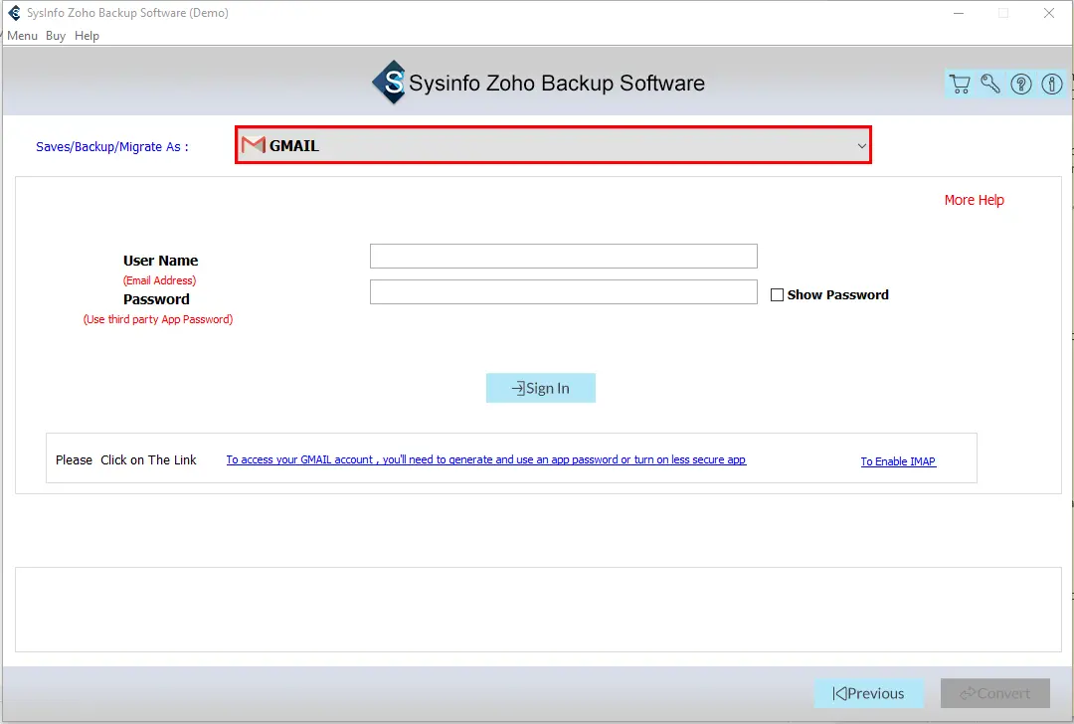Click the 'Please Click on The Link' text
The height and width of the screenshot is (724, 1074).
[x=126, y=459]
